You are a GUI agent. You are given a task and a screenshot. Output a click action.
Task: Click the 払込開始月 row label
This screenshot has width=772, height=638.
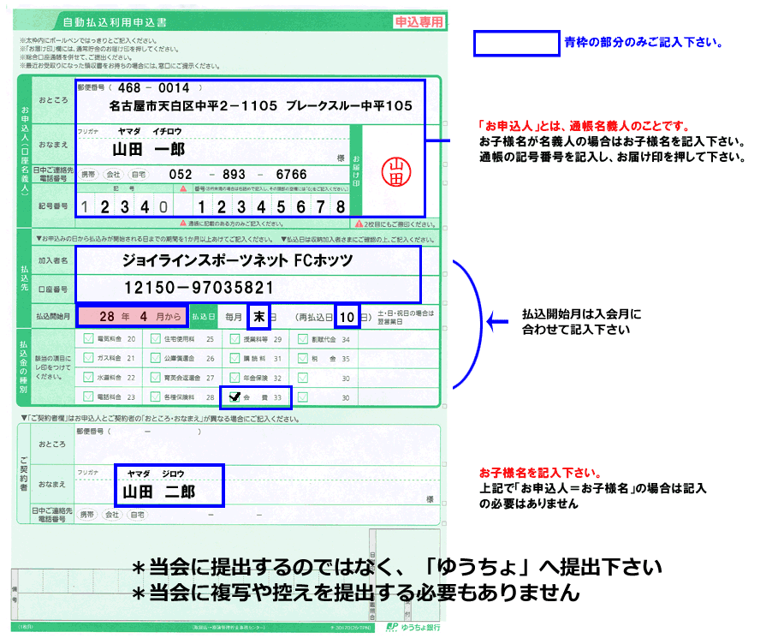(53, 316)
